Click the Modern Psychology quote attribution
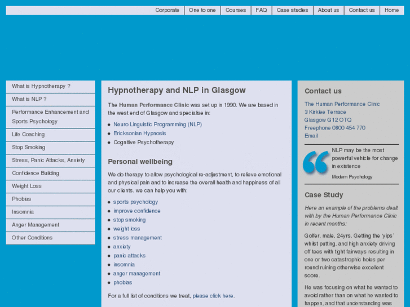 point(352,177)
